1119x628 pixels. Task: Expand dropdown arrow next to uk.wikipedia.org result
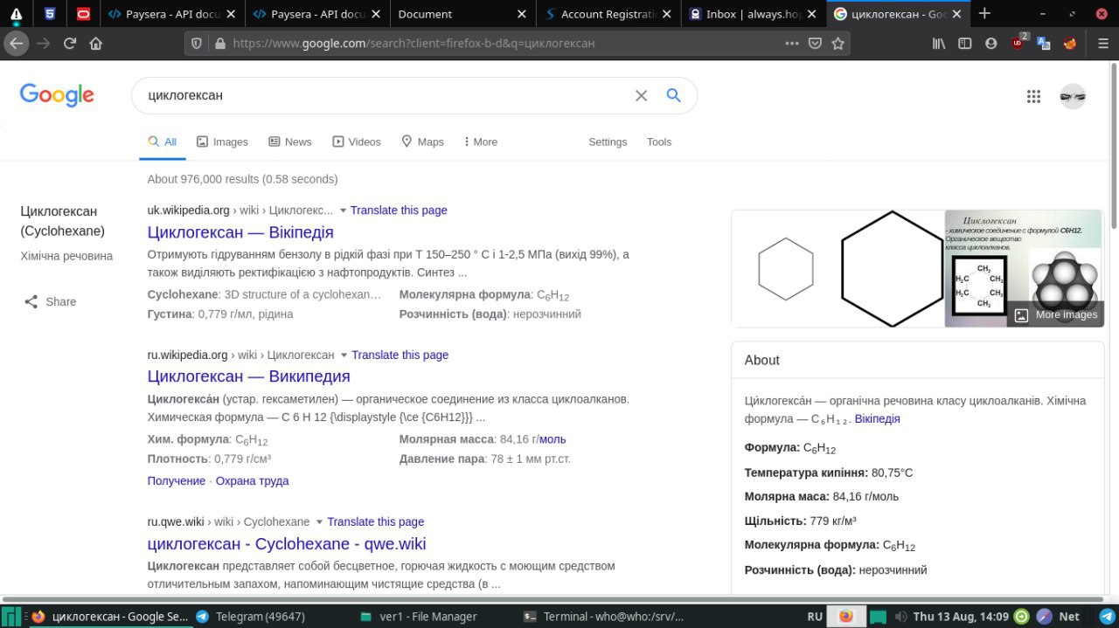(x=343, y=210)
